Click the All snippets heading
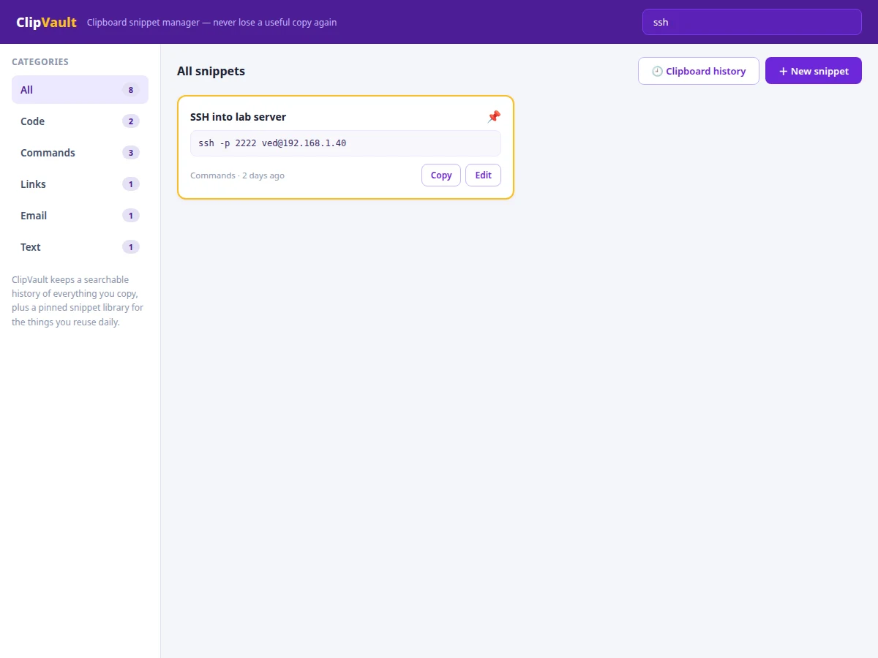 [211, 71]
